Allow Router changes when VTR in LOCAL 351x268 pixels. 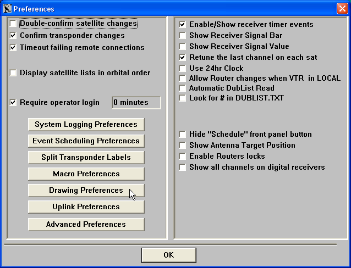(x=183, y=78)
